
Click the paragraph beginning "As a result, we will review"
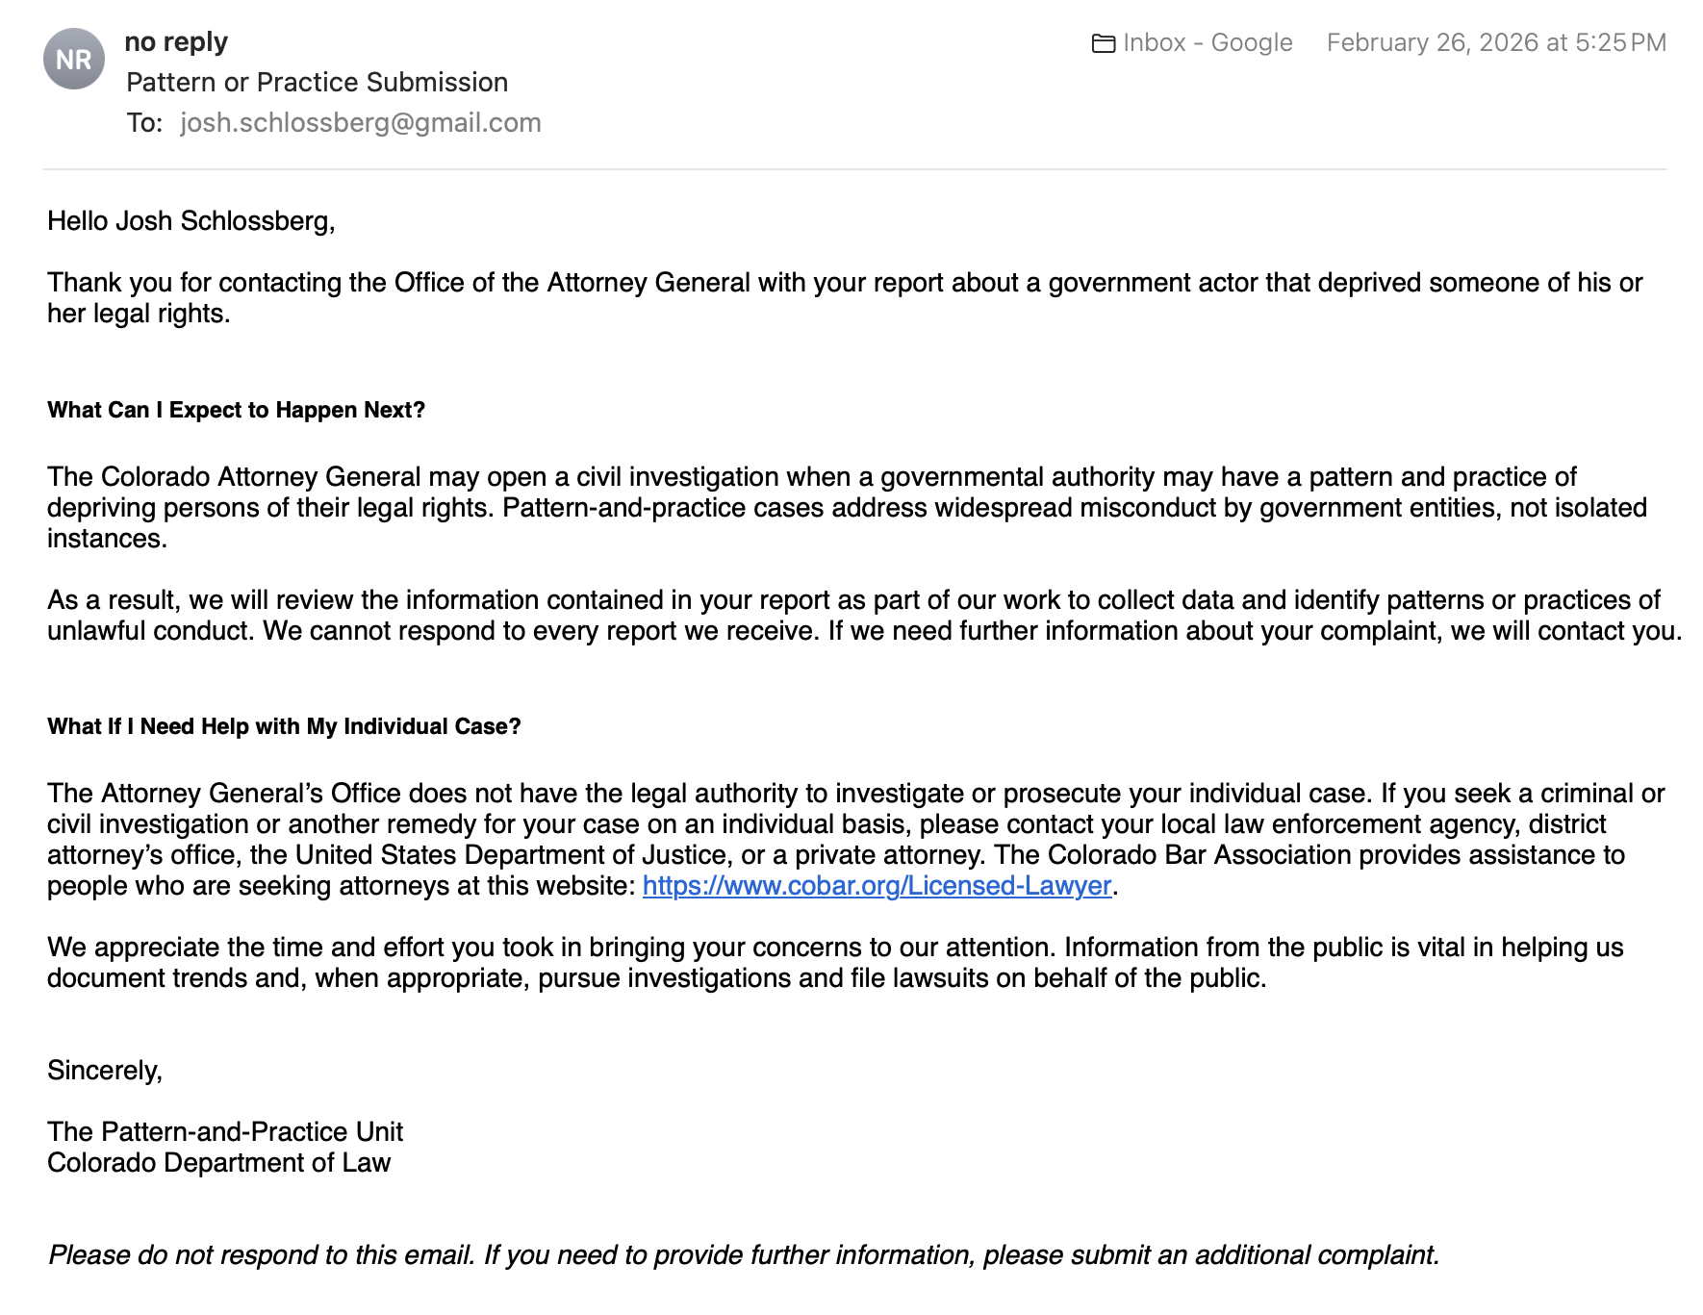[865, 616]
